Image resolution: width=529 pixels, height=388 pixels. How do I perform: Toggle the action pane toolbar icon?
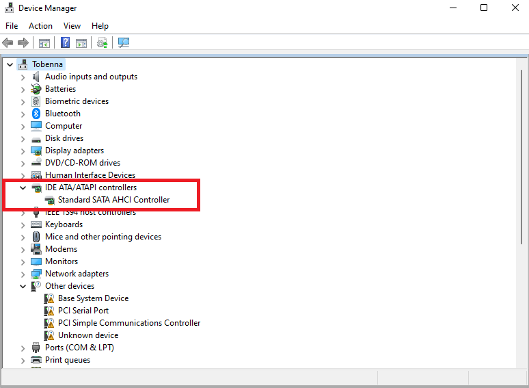pos(81,43)
